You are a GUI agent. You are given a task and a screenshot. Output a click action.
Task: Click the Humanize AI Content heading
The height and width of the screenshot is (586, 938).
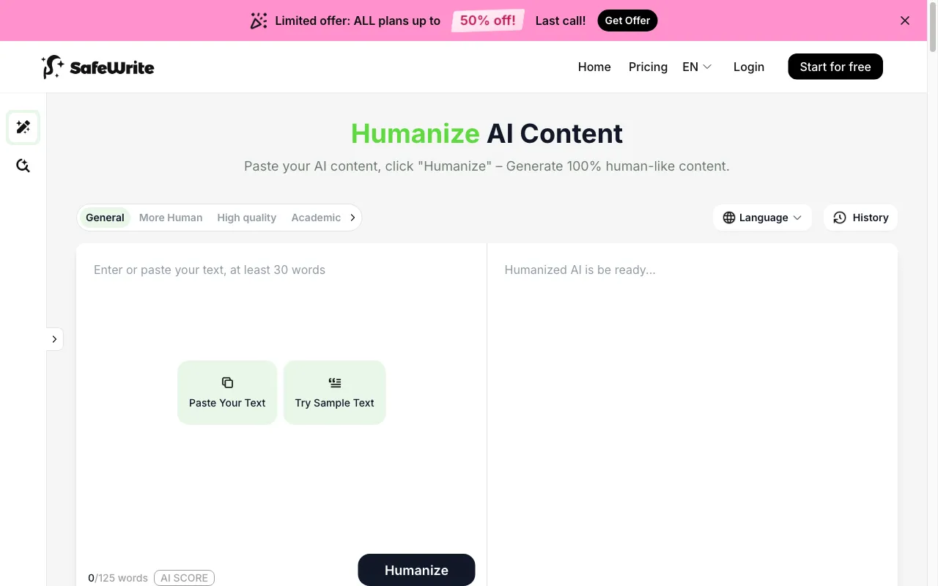487,133
